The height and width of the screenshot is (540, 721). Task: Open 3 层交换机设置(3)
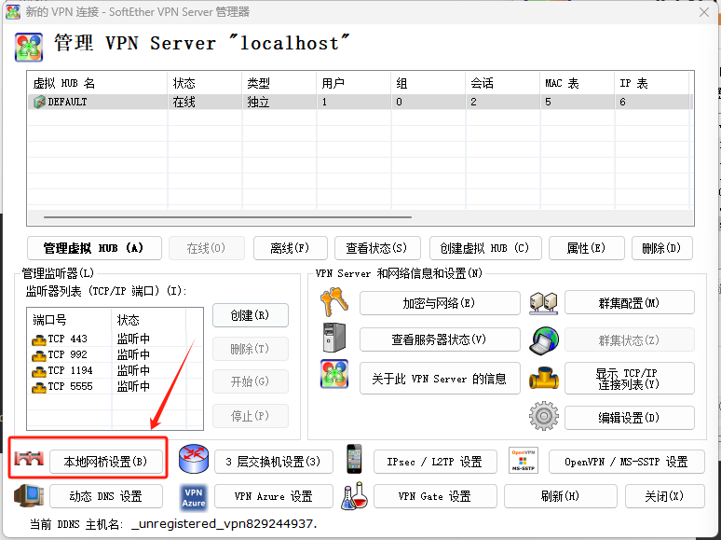273,462
